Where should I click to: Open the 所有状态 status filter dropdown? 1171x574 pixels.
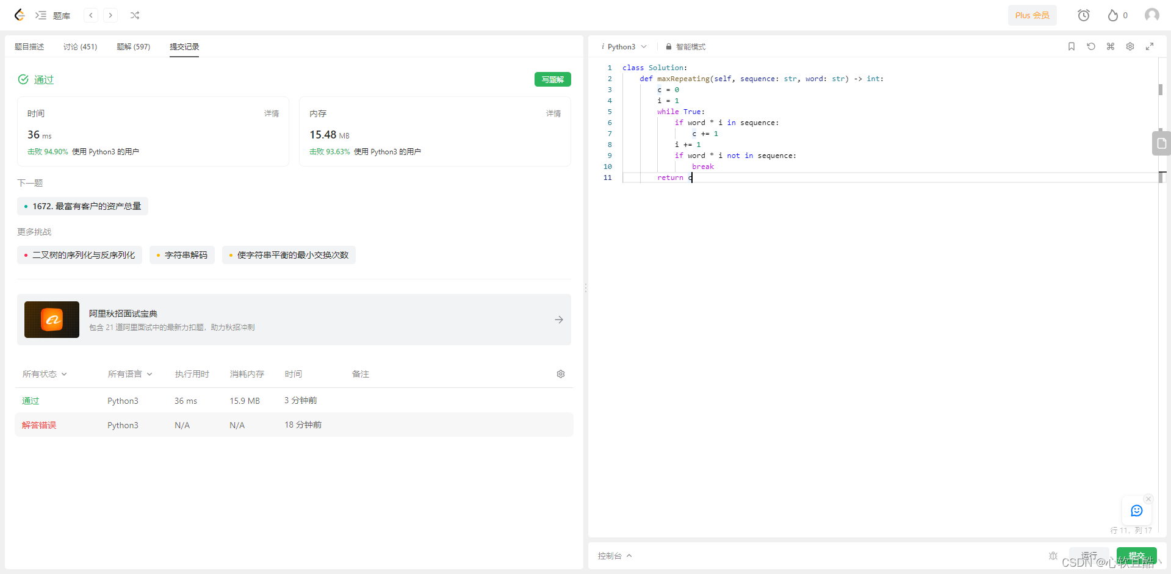point(44,374)
